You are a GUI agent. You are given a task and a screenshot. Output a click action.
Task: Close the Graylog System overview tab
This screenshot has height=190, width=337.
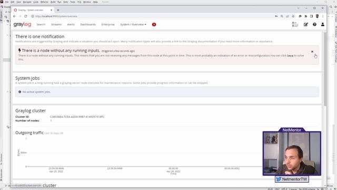51,10
